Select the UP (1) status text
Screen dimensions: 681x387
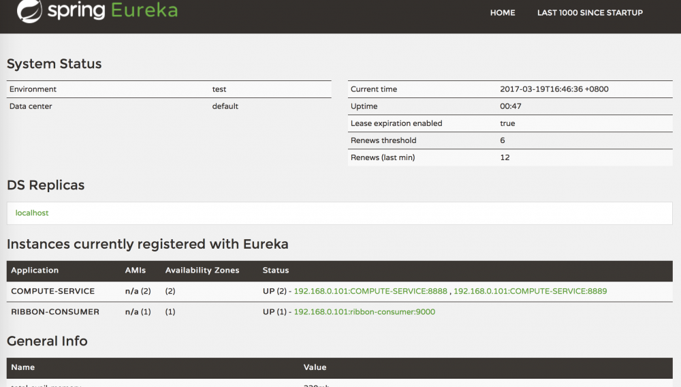274,312
